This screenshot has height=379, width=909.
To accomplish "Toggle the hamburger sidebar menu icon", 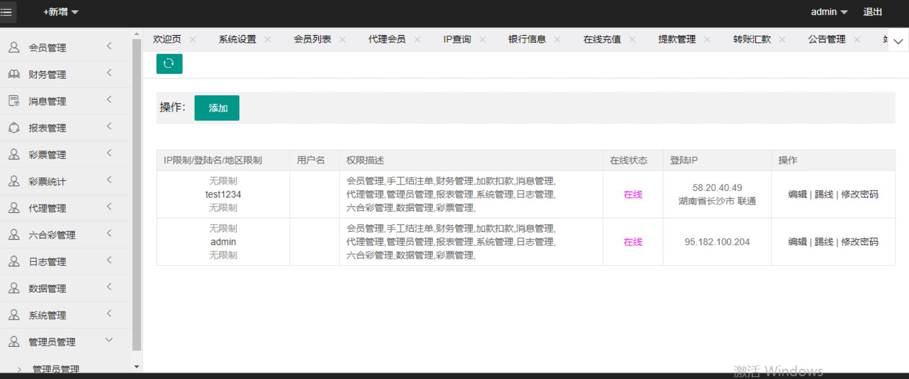I will [x=7, y=12].
